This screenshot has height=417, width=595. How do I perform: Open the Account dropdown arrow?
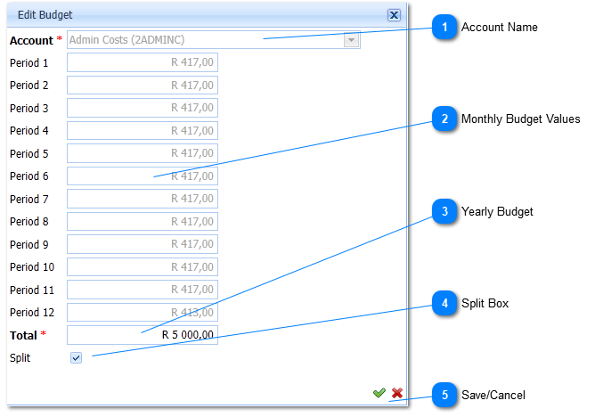(351, 40)
